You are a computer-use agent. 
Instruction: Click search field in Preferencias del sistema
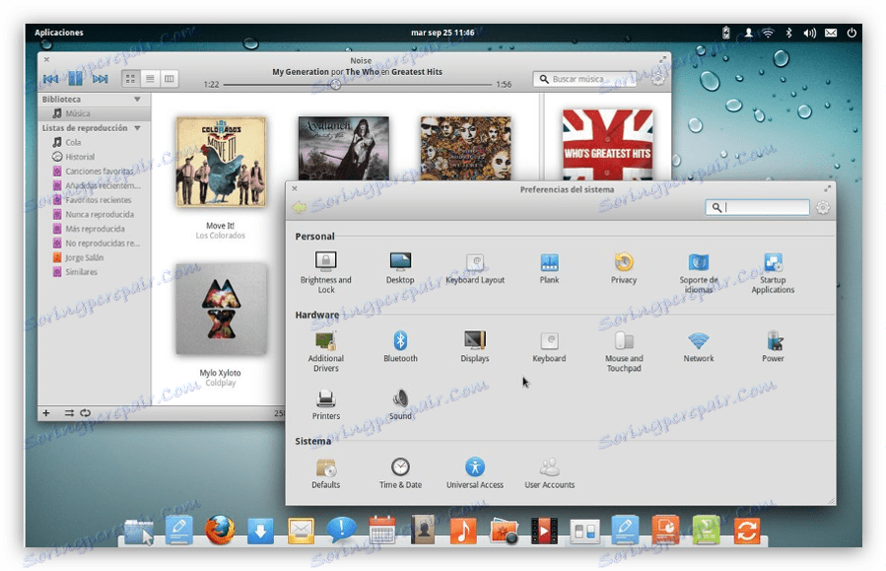pos(757,207)
